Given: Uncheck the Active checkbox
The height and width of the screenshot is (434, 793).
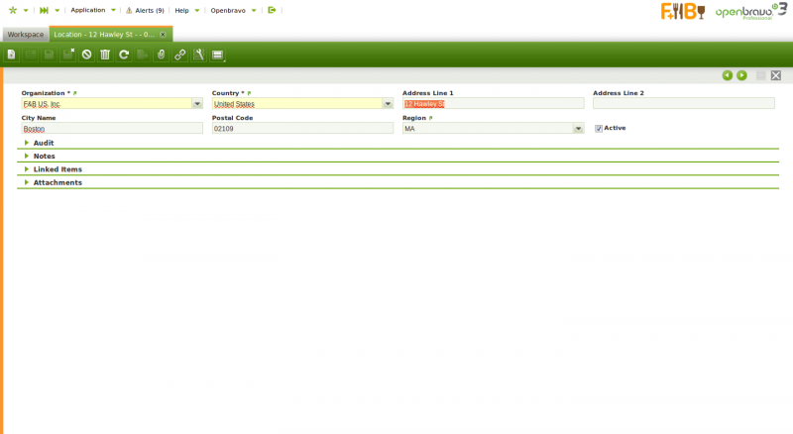Looking at the screenshot, I should point(599,128).
